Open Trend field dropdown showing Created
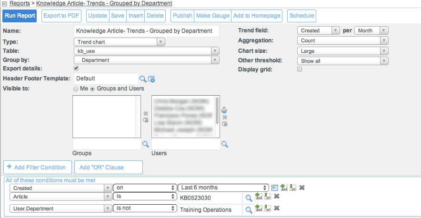The height and width of the screenshot is (218, 421). (x=319, y=30)
